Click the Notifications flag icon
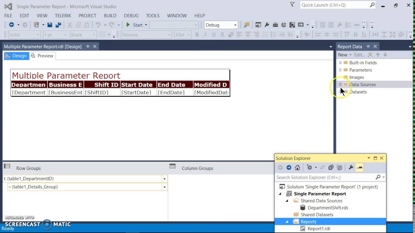The height and width of the screenshot is (233, 415). (x=292, y=5)
